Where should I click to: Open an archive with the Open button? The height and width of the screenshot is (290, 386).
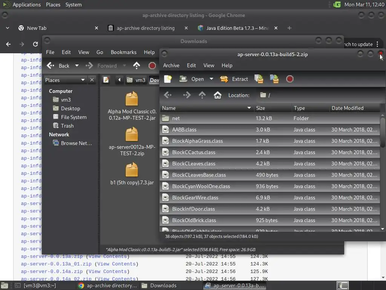[x=192, y=79]
